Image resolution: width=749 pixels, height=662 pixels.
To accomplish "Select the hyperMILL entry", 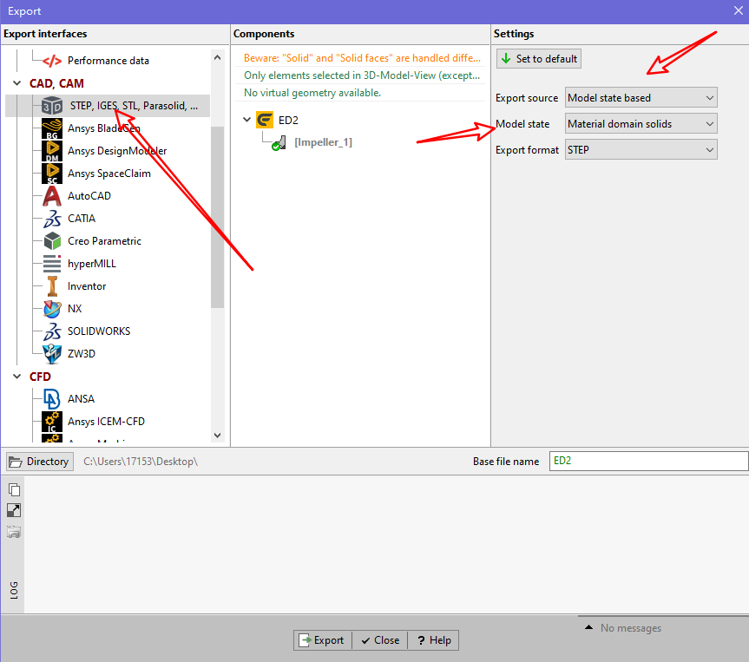I will (x=92, y=264).
